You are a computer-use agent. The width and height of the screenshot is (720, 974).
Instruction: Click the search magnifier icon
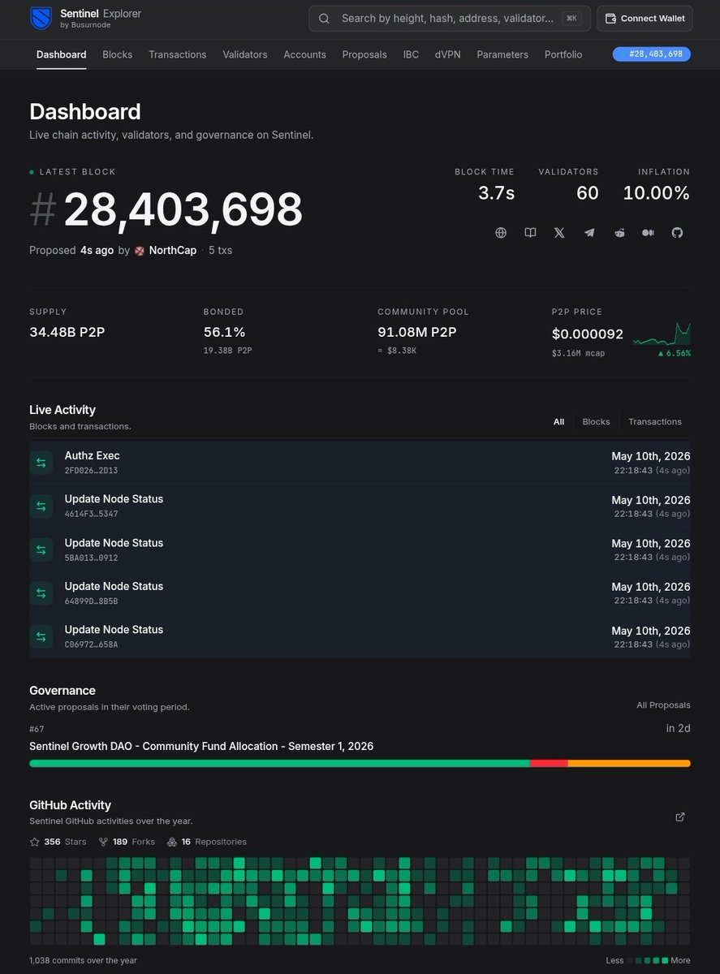pyautogui.click(x=324, y=18)
